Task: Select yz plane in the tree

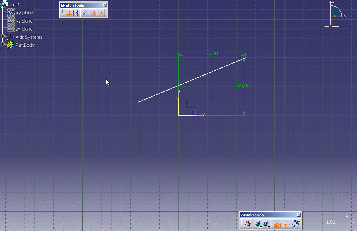Action: (24, 21)
